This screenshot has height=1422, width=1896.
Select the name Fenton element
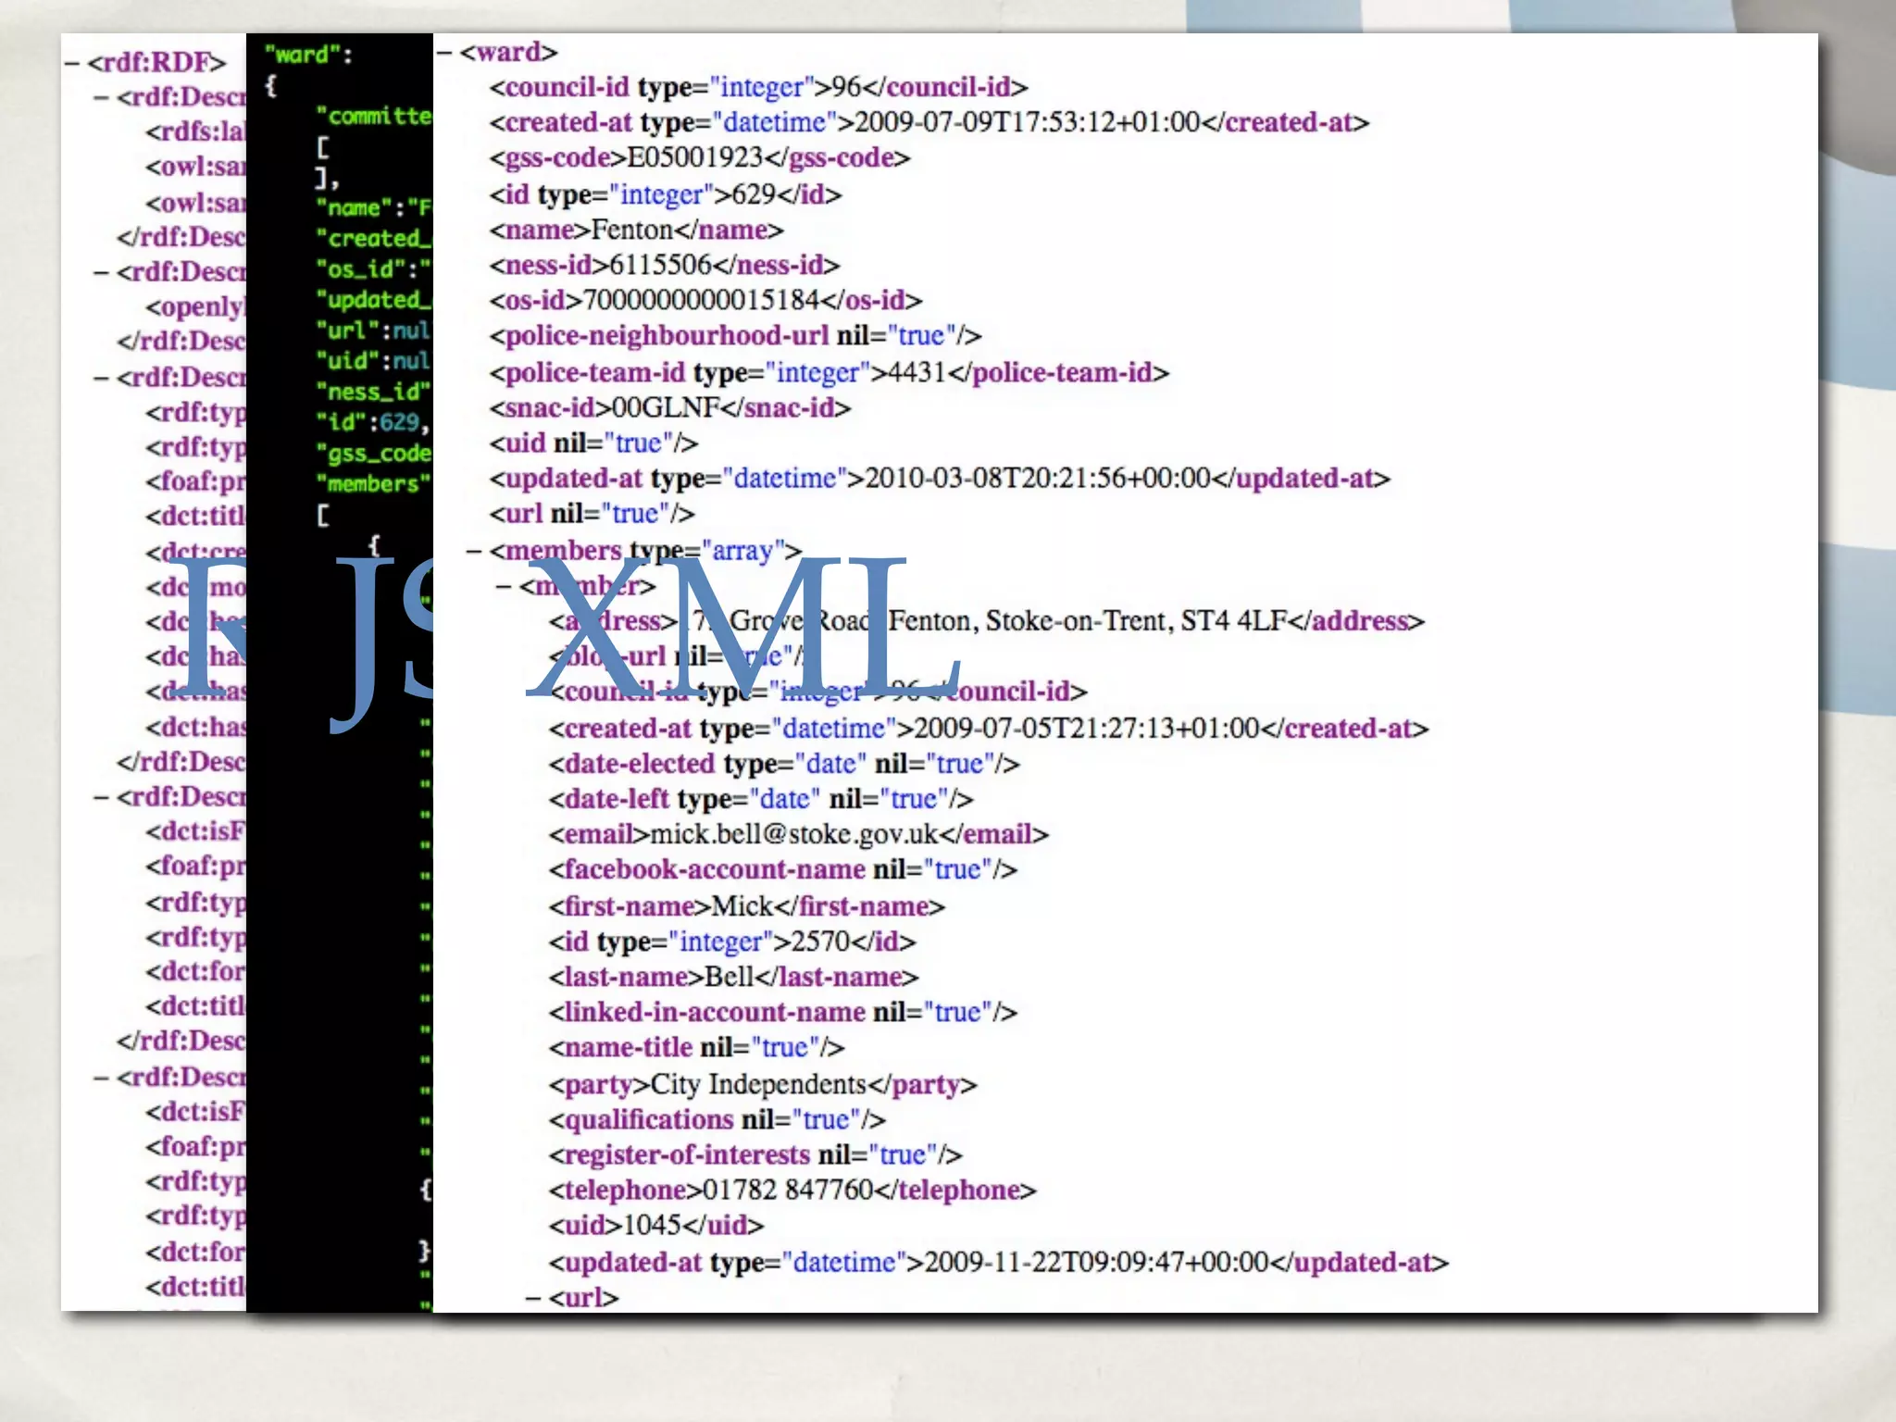pos(637,230)
